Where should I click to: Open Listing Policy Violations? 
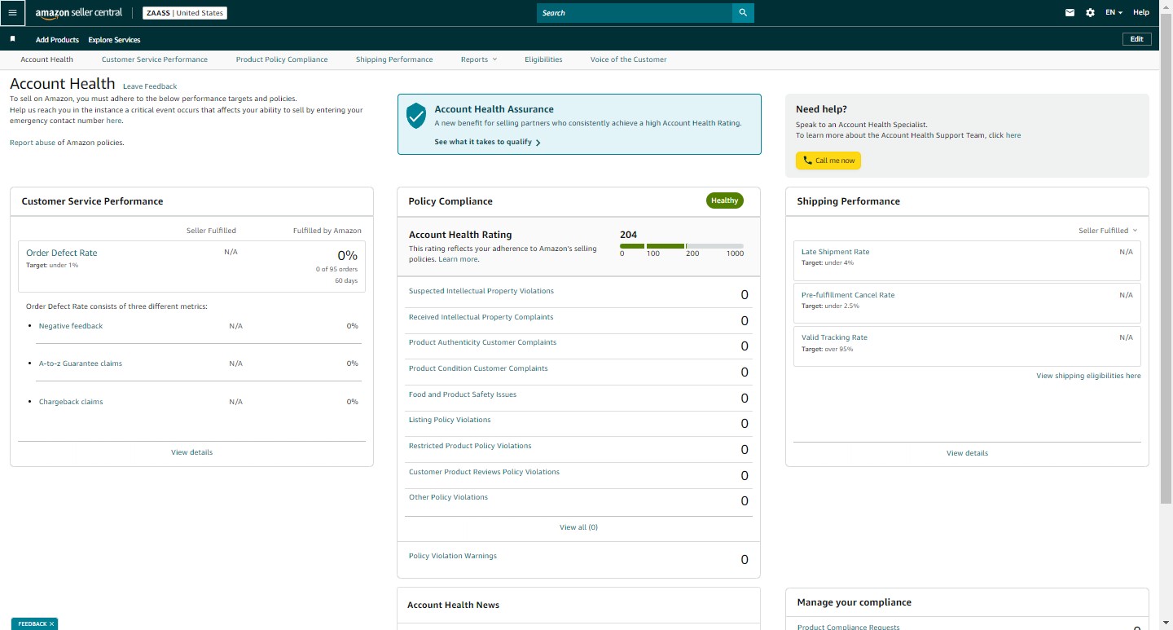450,420
